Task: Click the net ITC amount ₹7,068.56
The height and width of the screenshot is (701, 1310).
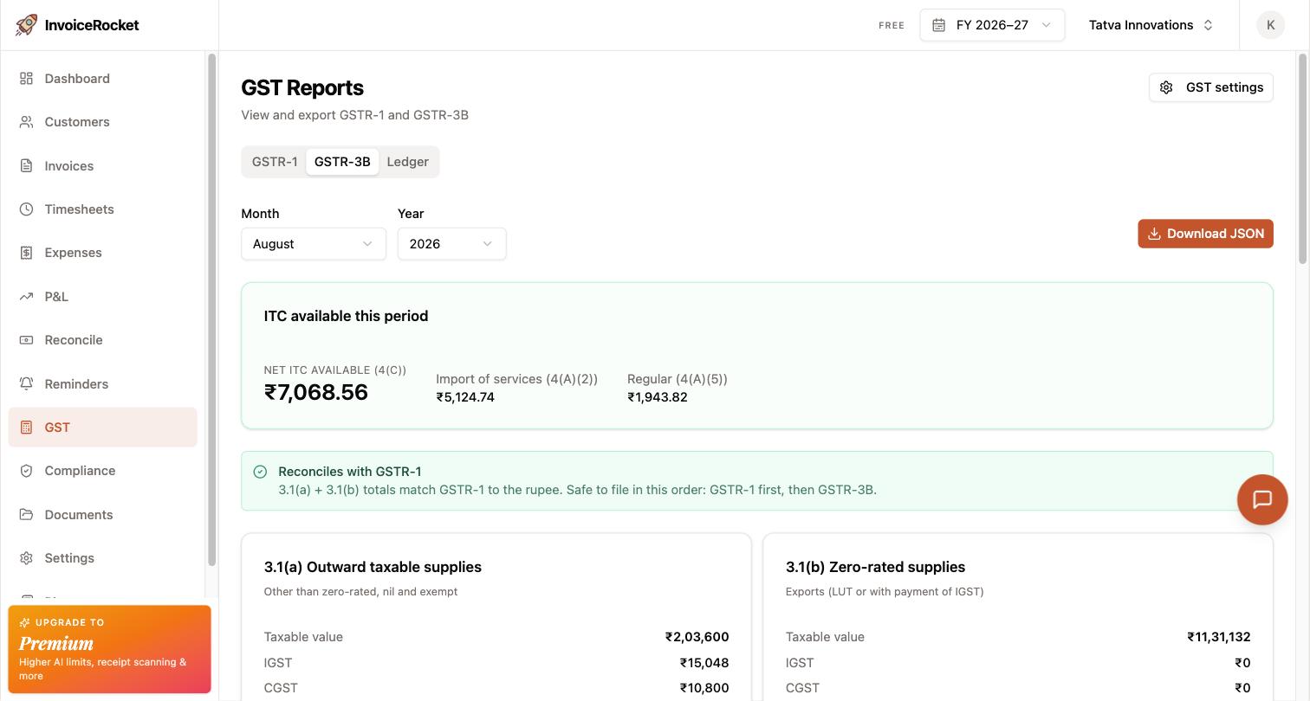Action: pos(316,393)
